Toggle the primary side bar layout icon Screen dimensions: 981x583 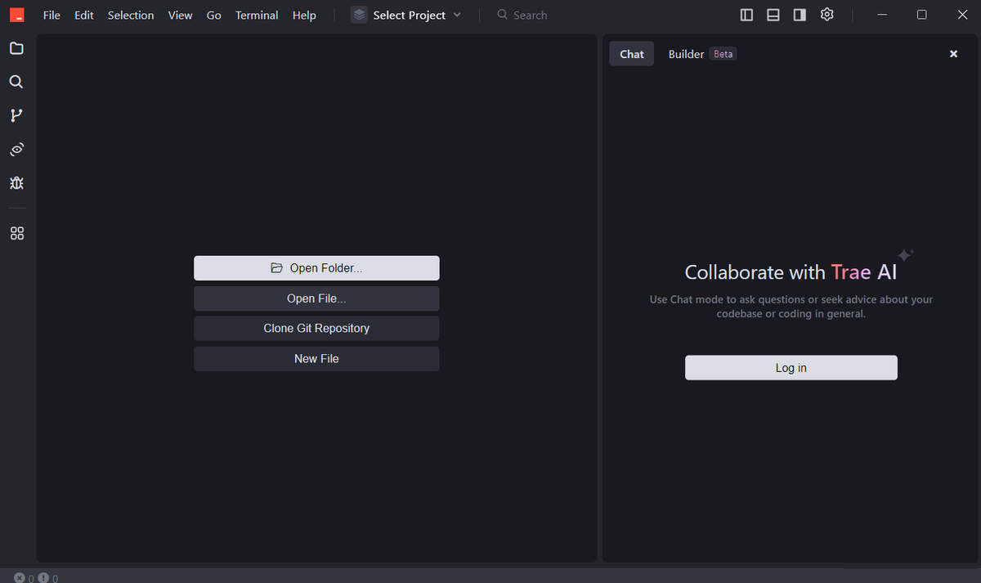pos(746,15)
